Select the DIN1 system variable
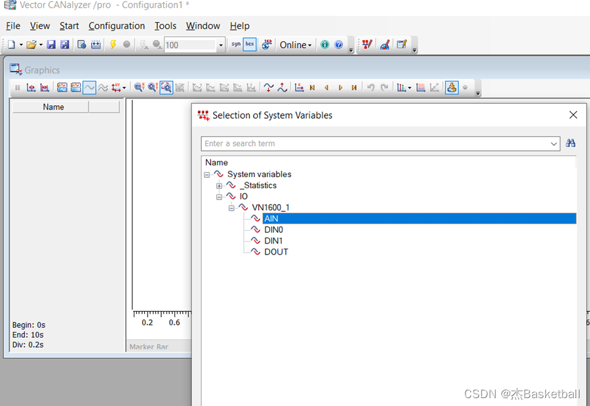Screen dimensions: 590x406 point(273,241)
